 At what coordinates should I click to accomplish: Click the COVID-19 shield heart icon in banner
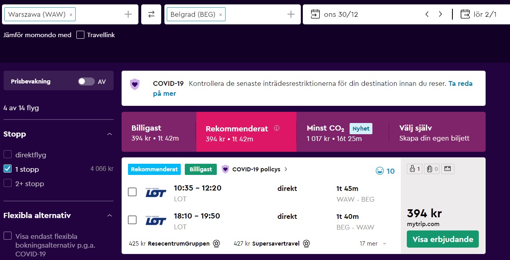point(135,84)
